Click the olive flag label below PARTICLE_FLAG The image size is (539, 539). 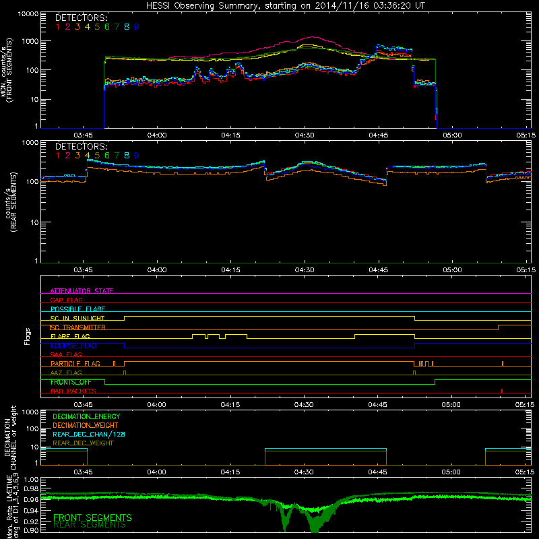[66, 373]
